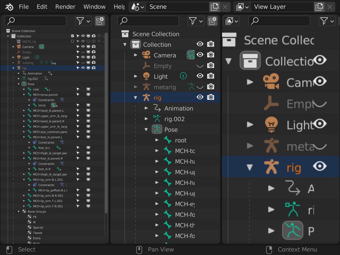Open the Edit menu
340x255 pixels.
pos(42,7)
